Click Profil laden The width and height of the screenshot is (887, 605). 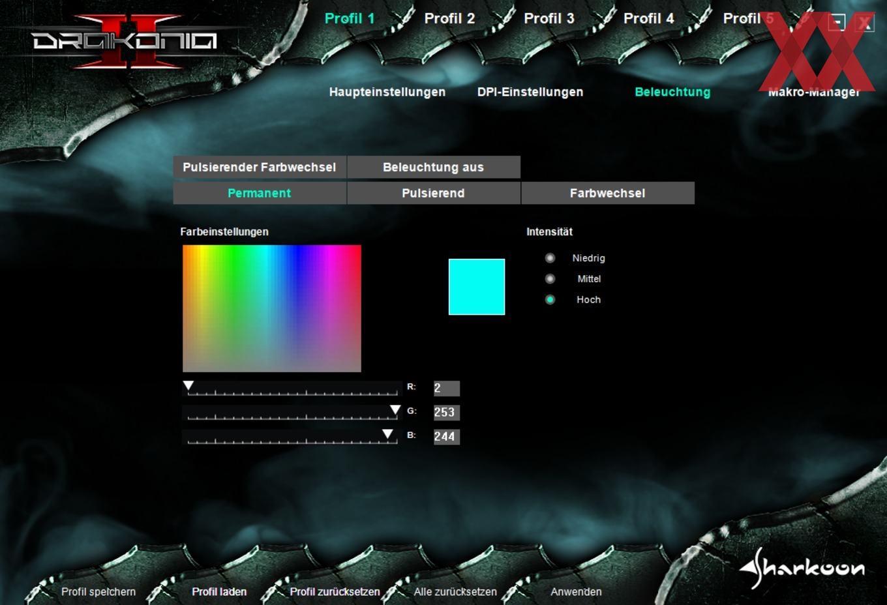tap(219, 592)
